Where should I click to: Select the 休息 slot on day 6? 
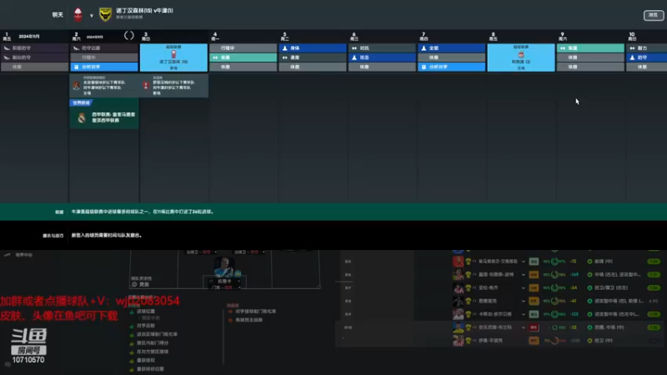coord(382,67)
